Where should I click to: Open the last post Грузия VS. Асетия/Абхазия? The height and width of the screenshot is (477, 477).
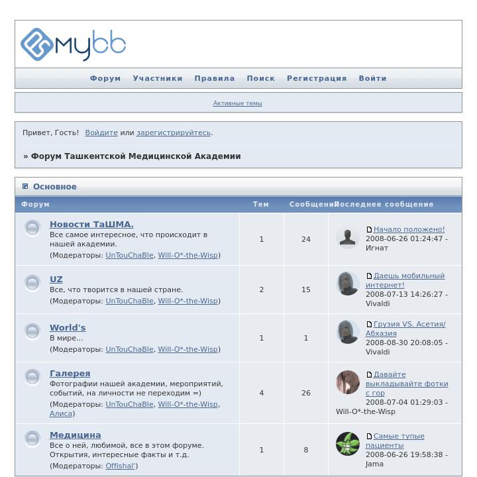tap(405, 329)
